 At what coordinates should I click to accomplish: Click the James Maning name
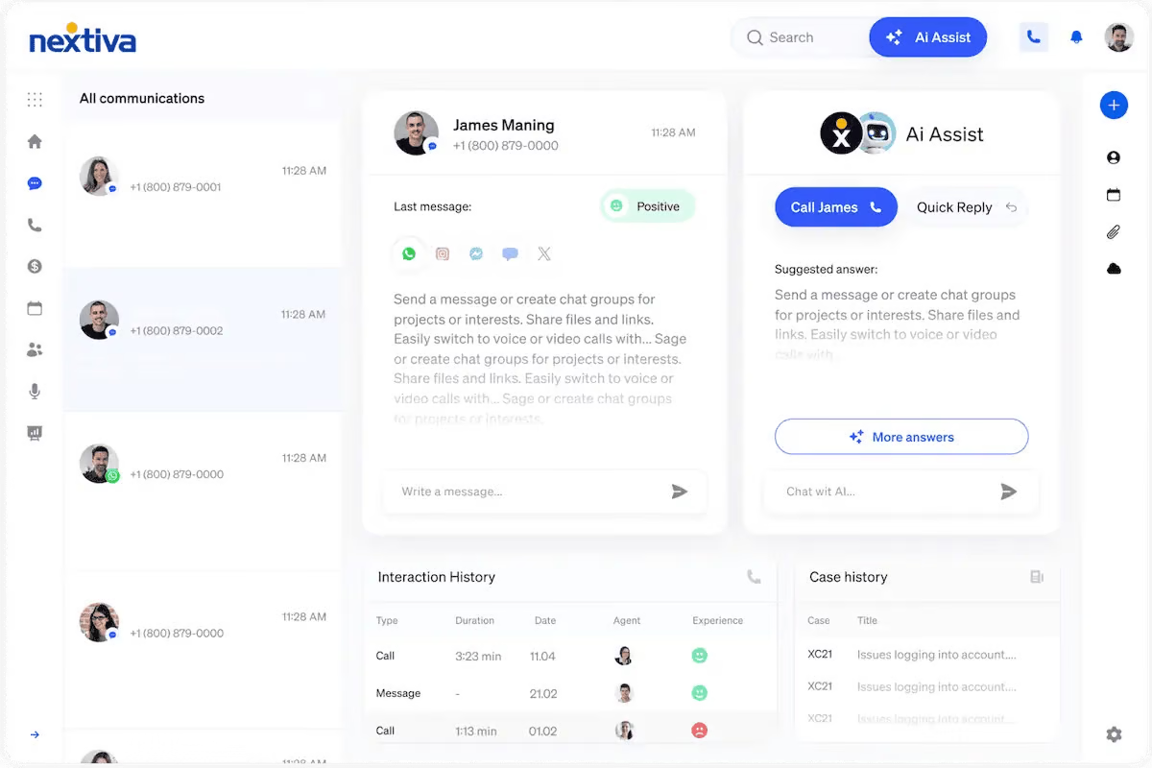[x=503, y=125]
